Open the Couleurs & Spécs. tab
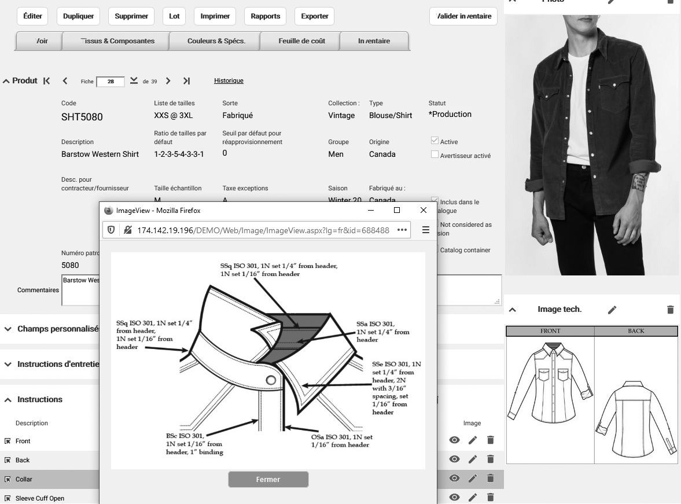This screenshot has width=681, height=504. coord(216,41)
